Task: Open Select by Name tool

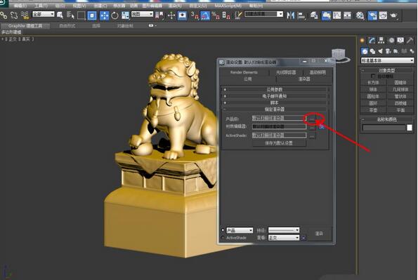Action: coord(70,15)
